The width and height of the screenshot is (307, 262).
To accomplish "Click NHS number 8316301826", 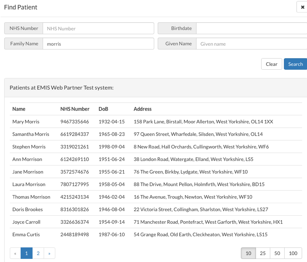I will coord(74,209).
